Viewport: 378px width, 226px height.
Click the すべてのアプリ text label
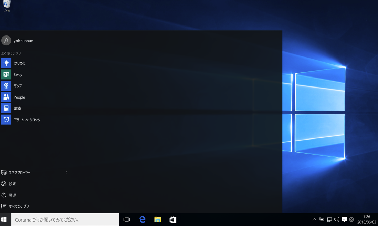(x=19, y=206)
